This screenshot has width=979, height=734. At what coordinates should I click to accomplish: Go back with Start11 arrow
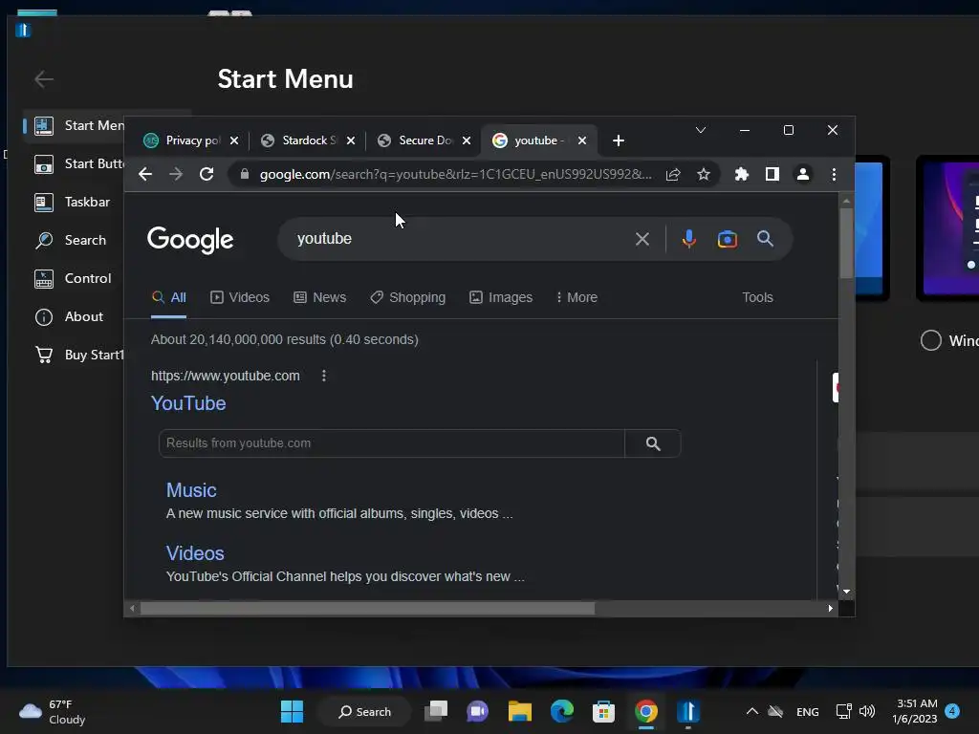point(44,79)
